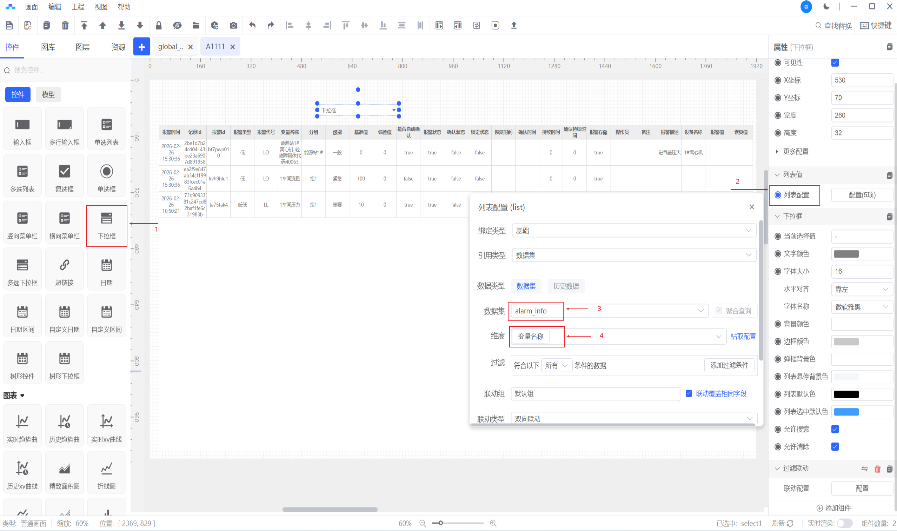Click the 钻取配置 link
Screen dimensions: 897x531
click(743, 336)
